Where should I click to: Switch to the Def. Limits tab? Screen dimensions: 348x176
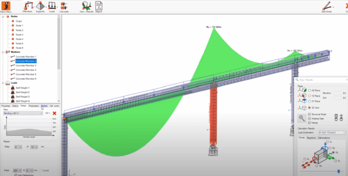point(54,106)
